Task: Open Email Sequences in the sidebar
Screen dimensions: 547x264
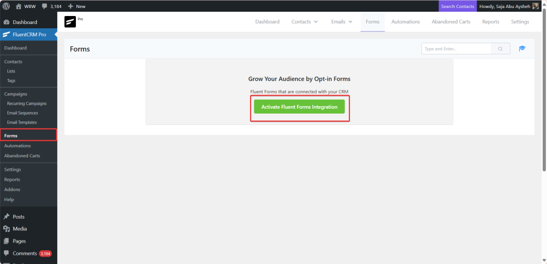Action: click(22, 113)
